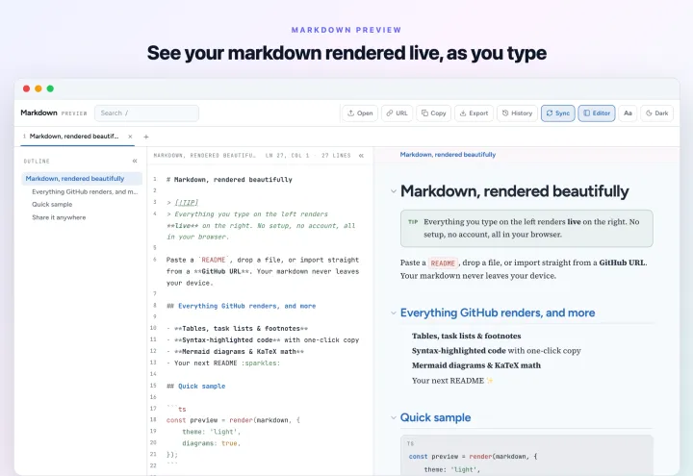Click editor line 'diagrams: true,'
The width and height of the screenshot is (693, 476).
211,443
